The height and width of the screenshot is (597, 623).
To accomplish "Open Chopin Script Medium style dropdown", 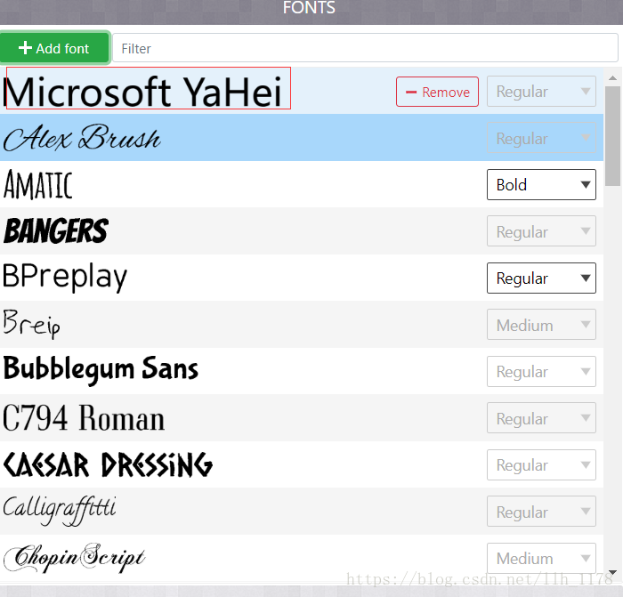I will point(541,558).
